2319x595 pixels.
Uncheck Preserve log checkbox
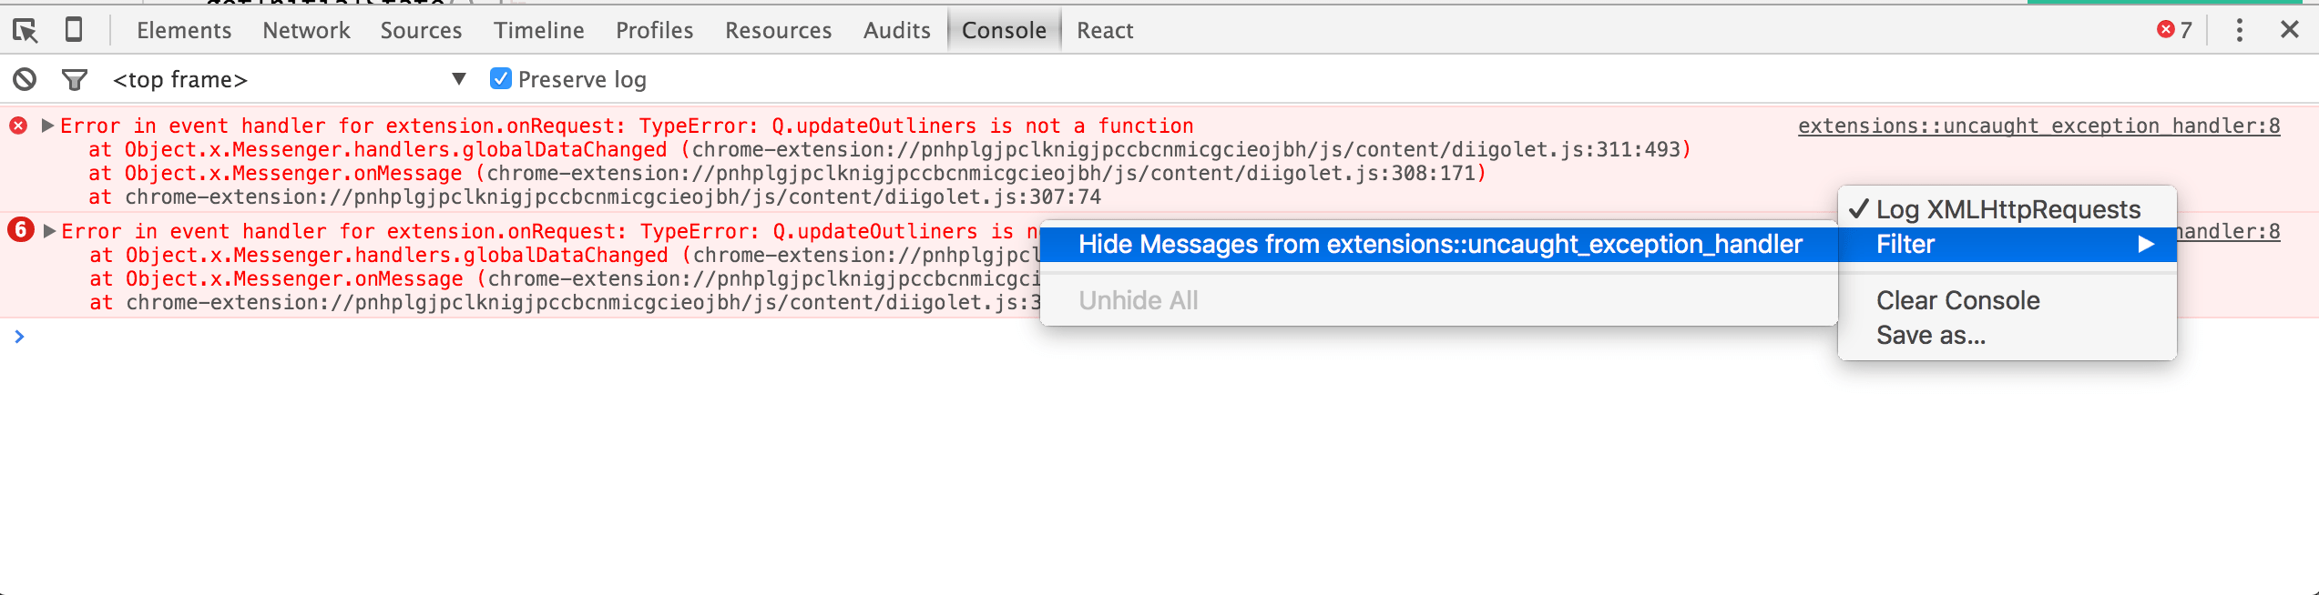[x=499, y=79]
